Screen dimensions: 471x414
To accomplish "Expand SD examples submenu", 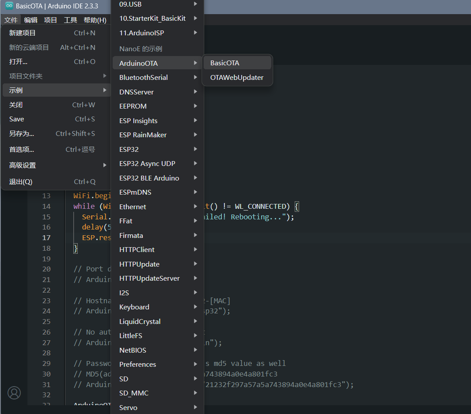I will [x=158, y=379].
